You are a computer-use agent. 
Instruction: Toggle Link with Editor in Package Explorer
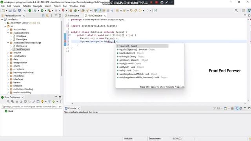pos(47,16)
